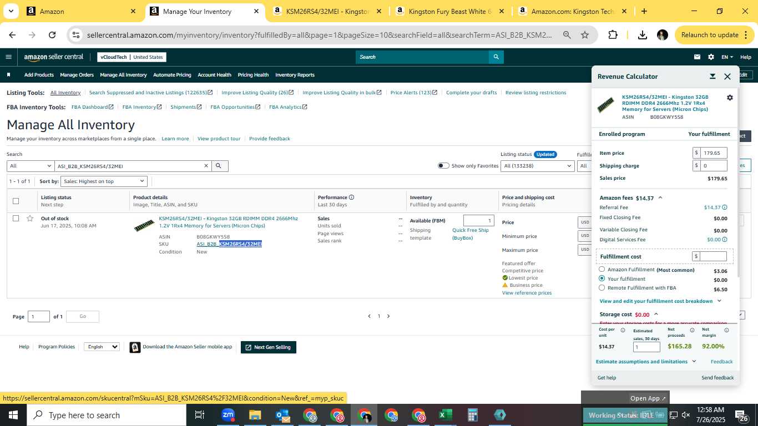Click Estimated sales 30 days field
The image size is (758, 426).
(646, 347)
